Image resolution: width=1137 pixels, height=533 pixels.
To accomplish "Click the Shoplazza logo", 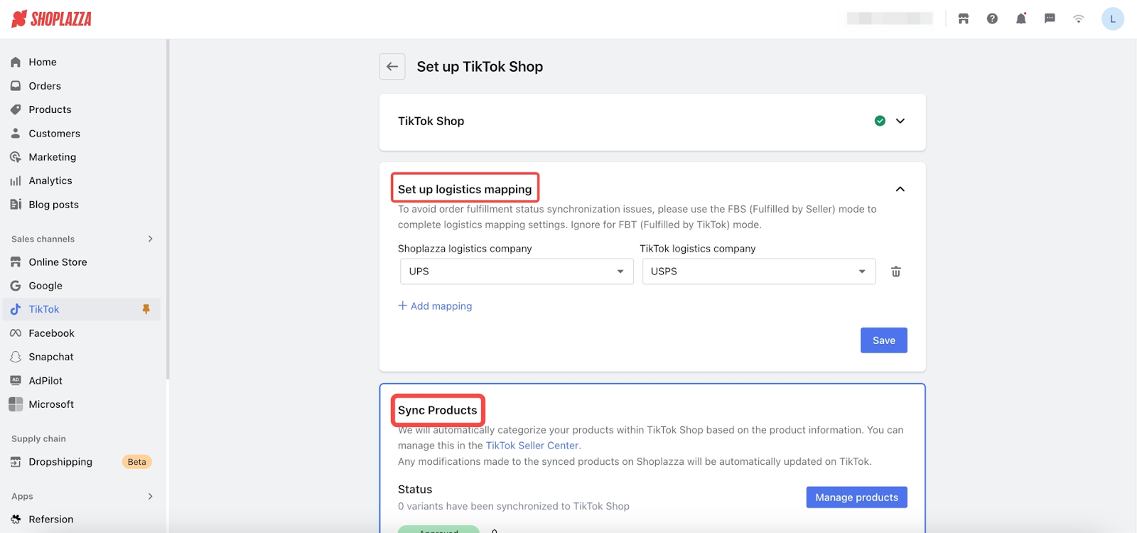I will (x=51, y=19).
